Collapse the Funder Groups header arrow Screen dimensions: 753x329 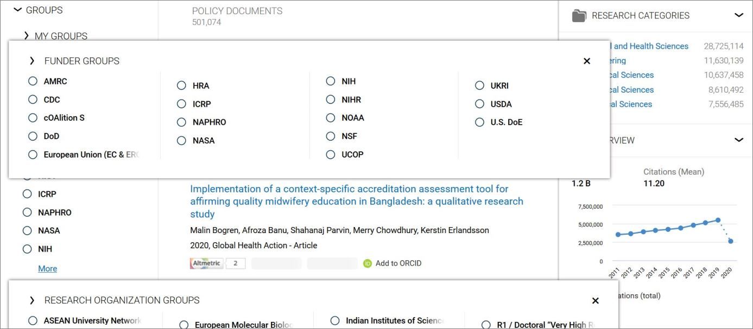pyautogui.click(x=32, y=61)
